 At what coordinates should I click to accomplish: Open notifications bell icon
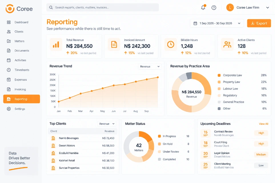point(203,7)
